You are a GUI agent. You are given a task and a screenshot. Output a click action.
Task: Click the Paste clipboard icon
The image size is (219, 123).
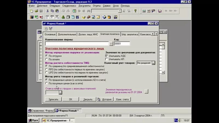click(x=57, y=11)
